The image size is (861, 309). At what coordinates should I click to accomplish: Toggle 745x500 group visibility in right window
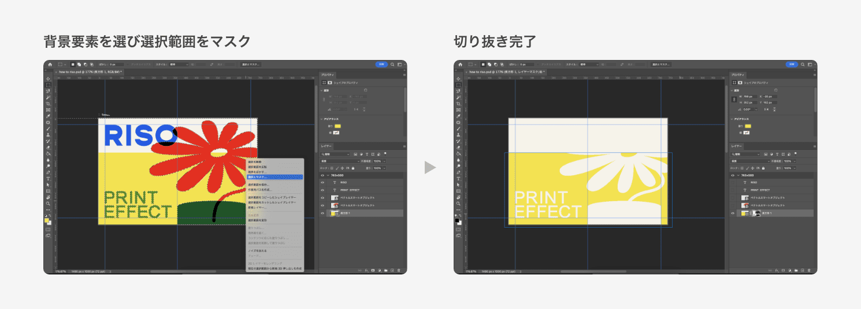tap(733, 175)
